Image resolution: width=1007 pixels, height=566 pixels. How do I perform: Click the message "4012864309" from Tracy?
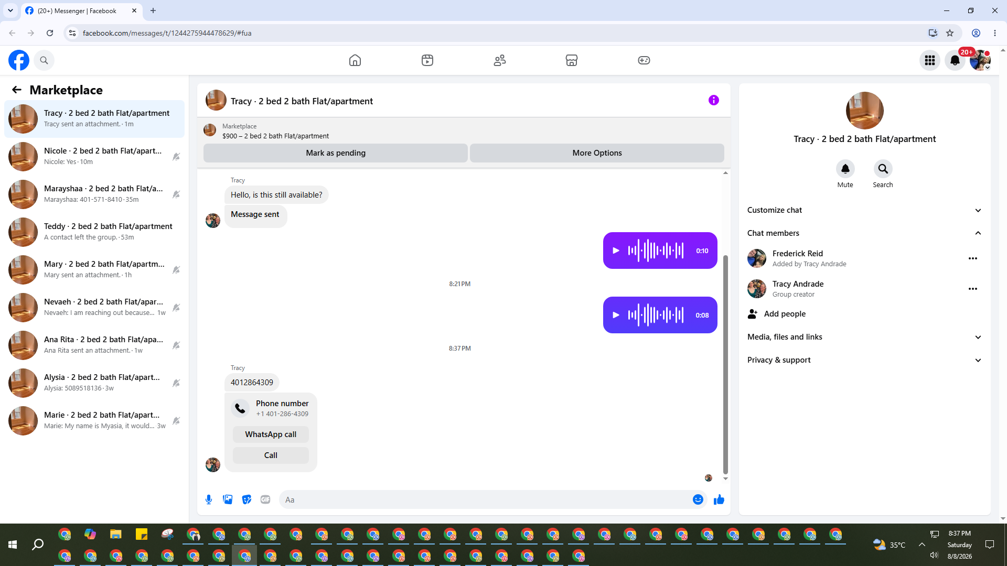click(252, 383)
